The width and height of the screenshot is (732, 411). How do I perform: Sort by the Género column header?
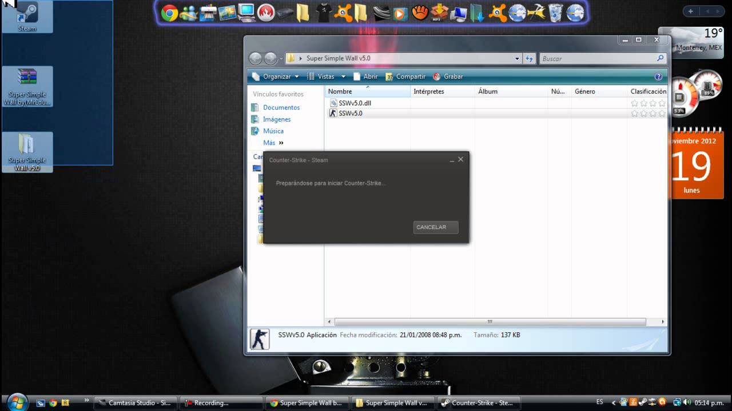(x=599, y=91)
